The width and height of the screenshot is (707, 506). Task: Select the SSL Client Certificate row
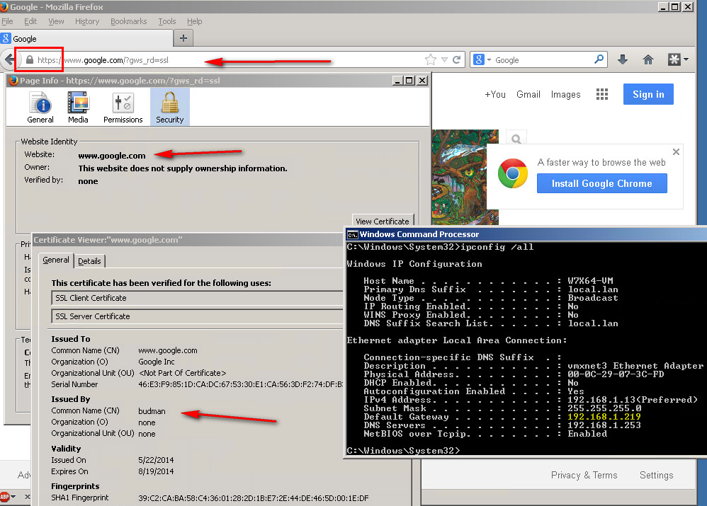[198, 298]
